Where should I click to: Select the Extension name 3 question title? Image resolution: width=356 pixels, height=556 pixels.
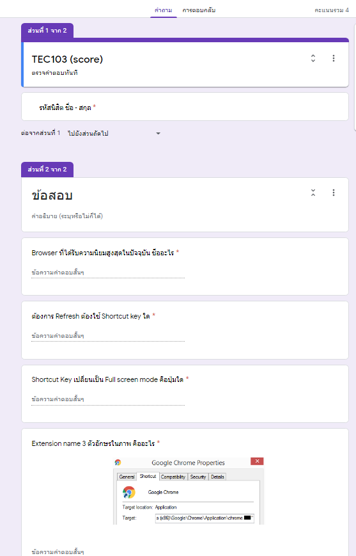[x=93, y=443]
